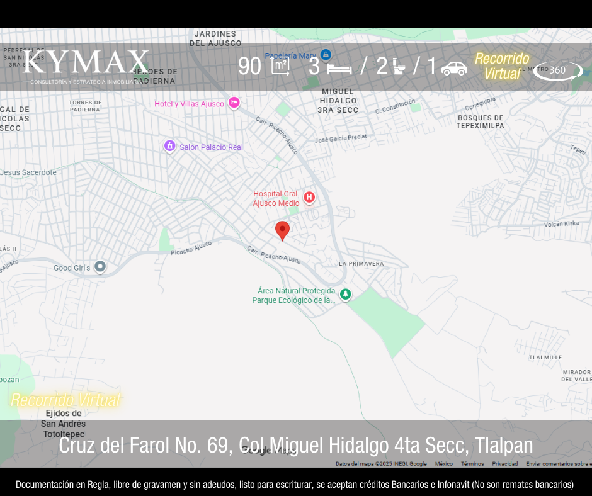Click the 'Datos del mapa ©2025 INEGI, Google' text
This screenshot has height=496, width=592.
pos(381,463)
